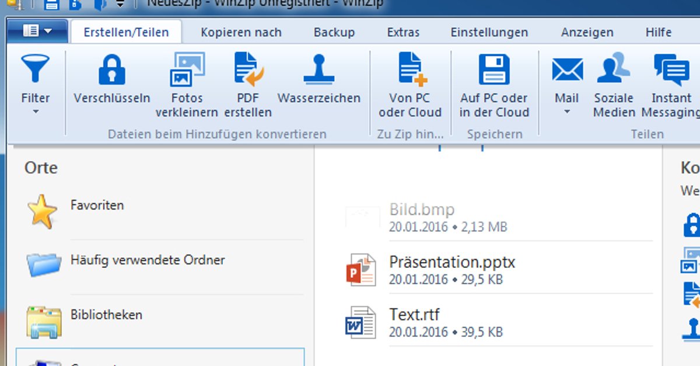Viewport: 700px width, 366px height.
Task: Click the Wasserzeichen stamp icon
Action: click(319, 70)
